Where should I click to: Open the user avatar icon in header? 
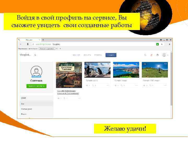(164, 55)
